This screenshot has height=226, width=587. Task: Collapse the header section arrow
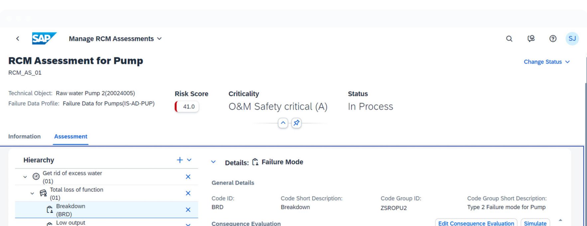[x=283, y=123]
